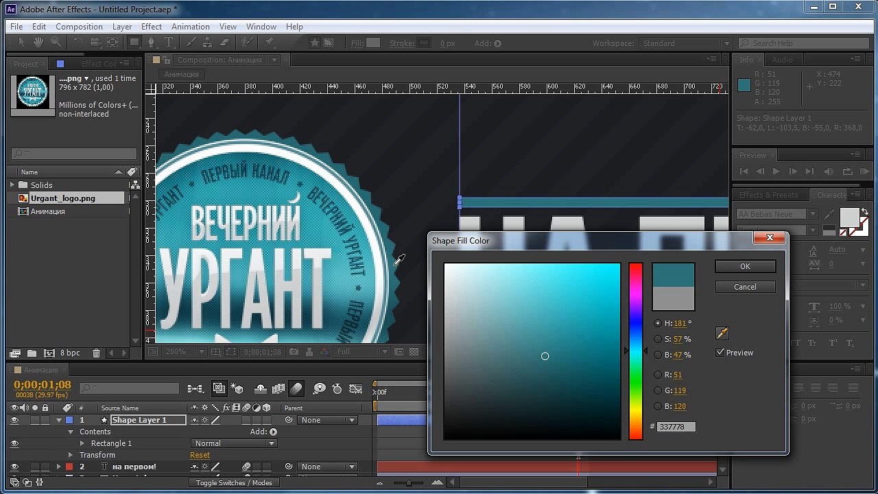The width and height of the screenshot is (878, 494).
Task: Expand the Rectangle 1 group
Action: [x=83, y=443]
